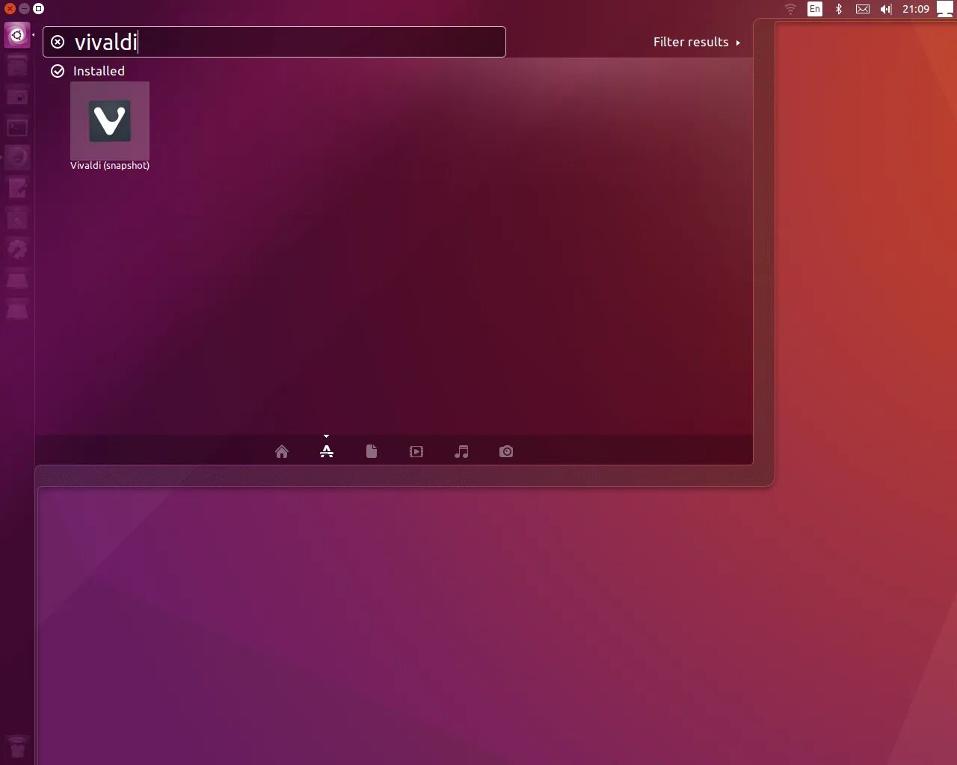Open the session system menu icon
The width and height of the screenshot is (957, 765).
tap(945, 9)
